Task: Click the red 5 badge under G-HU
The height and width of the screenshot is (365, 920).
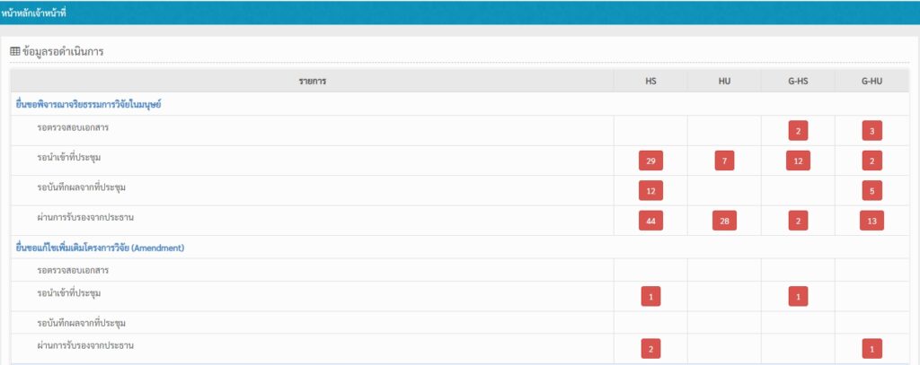Action: point(871,191)
